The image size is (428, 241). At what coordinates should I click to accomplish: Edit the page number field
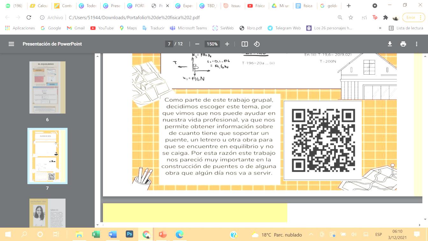(169, 44)
